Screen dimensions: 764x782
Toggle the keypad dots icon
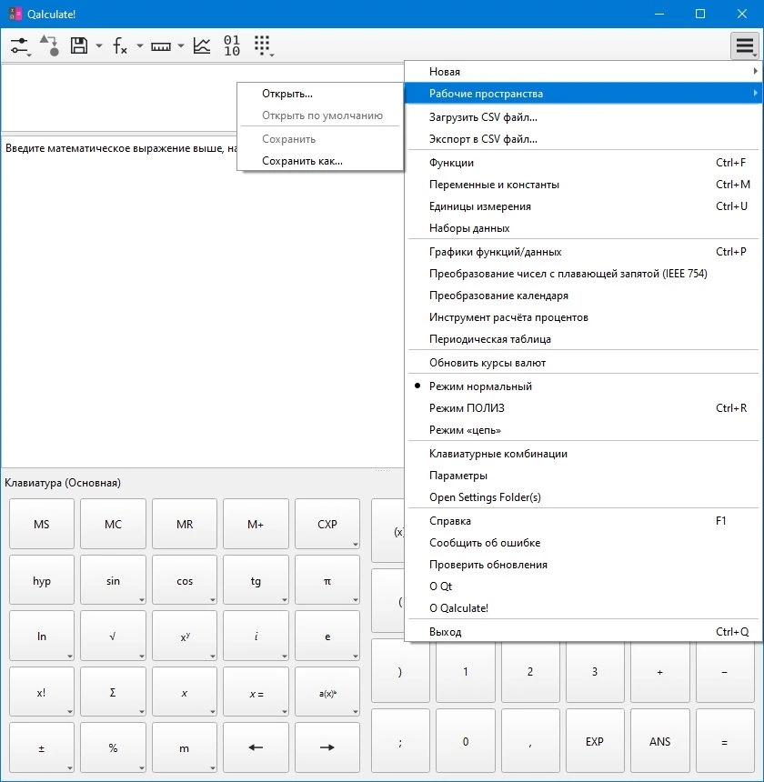coord(263,45)
